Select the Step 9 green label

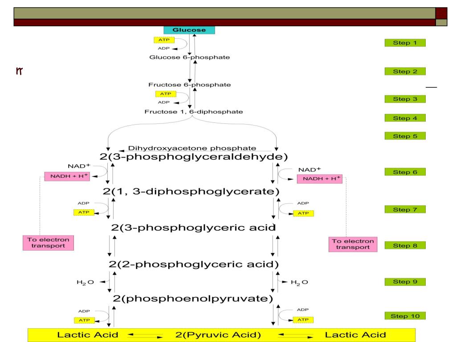405,282
